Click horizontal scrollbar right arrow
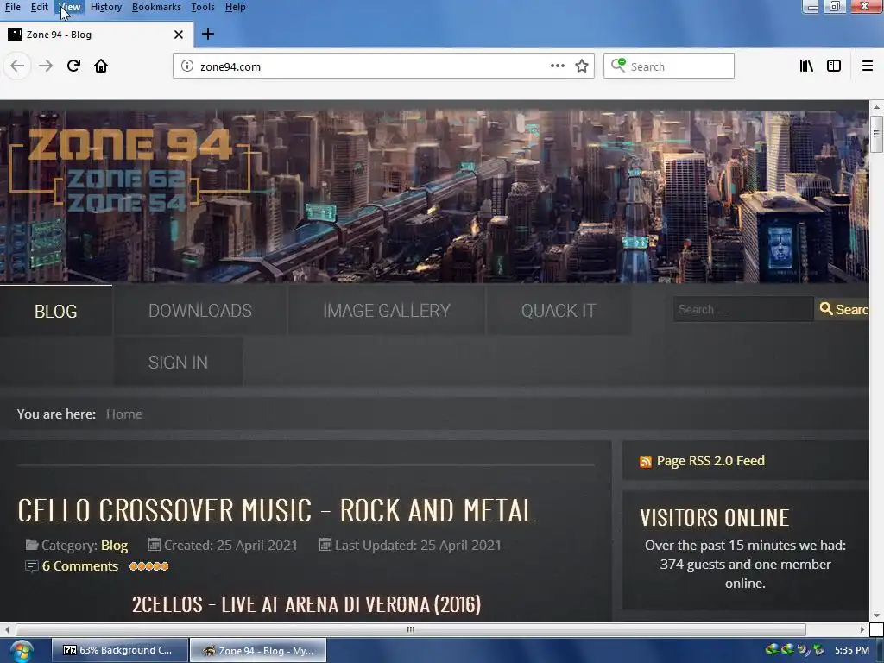Image resolution: width=884 pixels, height=663 pixels. click(x=862, y=629)
